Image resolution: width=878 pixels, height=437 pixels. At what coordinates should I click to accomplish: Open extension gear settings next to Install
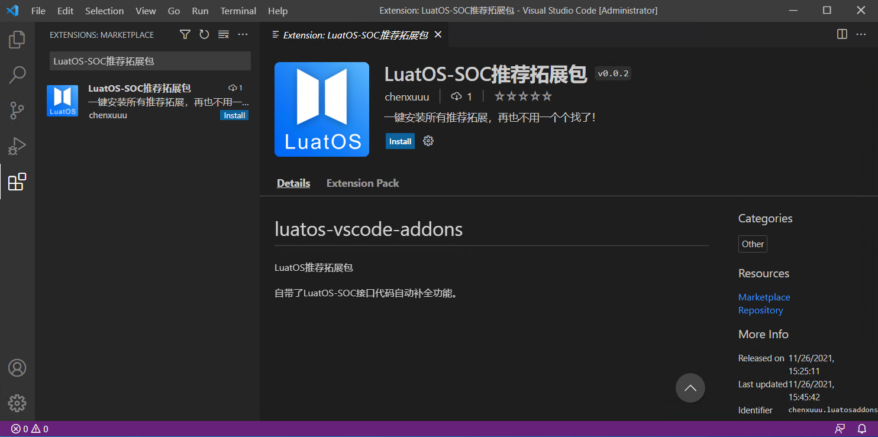pos(428,141)
